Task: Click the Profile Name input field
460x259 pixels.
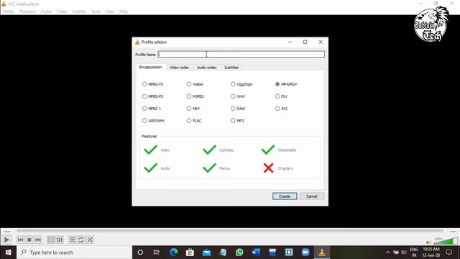Action: 241,55
